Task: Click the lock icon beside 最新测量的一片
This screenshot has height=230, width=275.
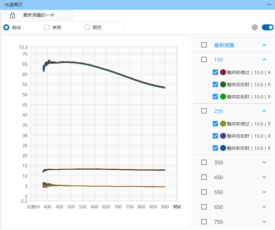Action: click(13, 15)
